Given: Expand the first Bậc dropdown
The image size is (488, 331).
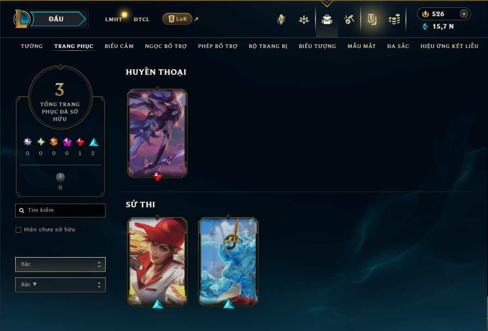Looking at the screenshot, I should tap(60, 265).
